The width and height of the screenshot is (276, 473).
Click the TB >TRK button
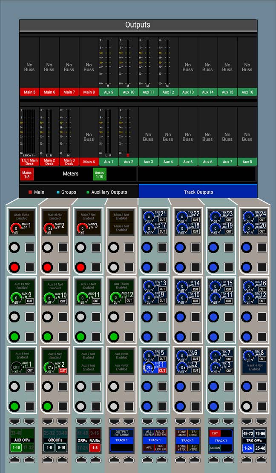coord(193,448)
